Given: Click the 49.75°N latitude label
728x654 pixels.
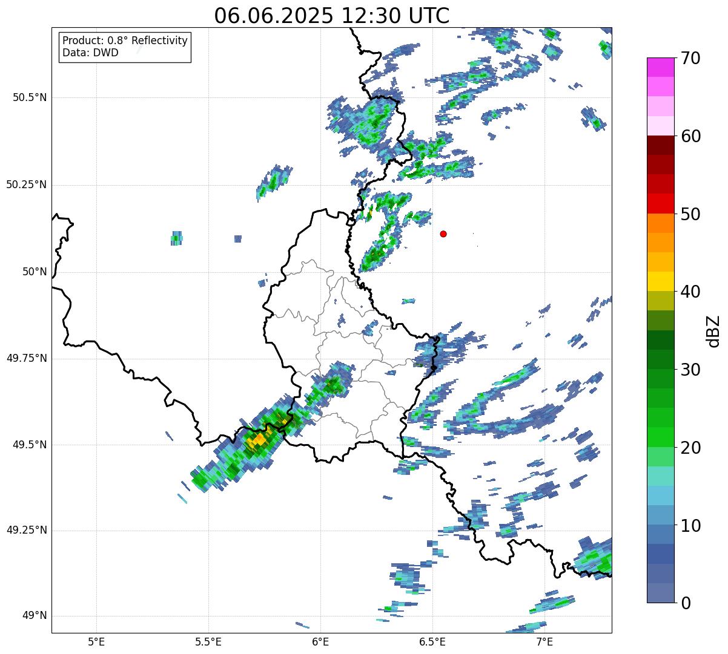Looking at the screenshot, I should click(x=27, y=358).
